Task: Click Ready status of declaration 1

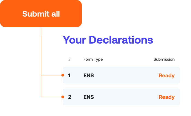Action: [166, 75]
